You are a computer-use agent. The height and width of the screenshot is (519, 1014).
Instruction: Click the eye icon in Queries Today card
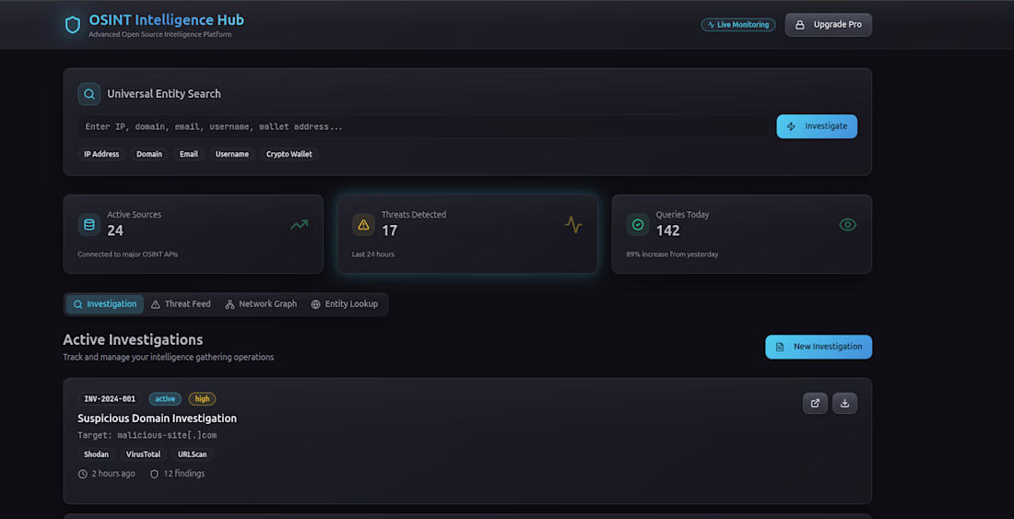click(847, 224)
